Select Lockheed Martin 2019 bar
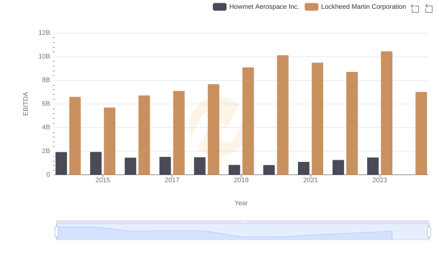 click(x=248, y=121)
